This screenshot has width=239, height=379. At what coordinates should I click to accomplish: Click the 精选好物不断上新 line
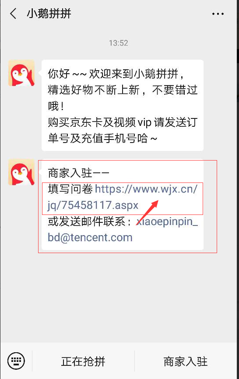click(x=123, y=90)
